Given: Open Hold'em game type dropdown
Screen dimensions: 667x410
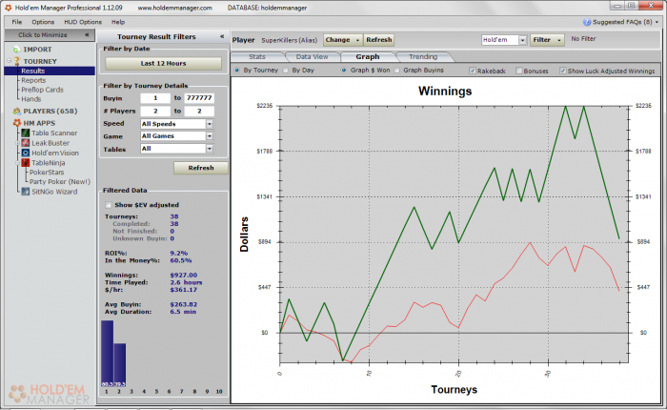Looking at the screenshot, I should [522, 40].
